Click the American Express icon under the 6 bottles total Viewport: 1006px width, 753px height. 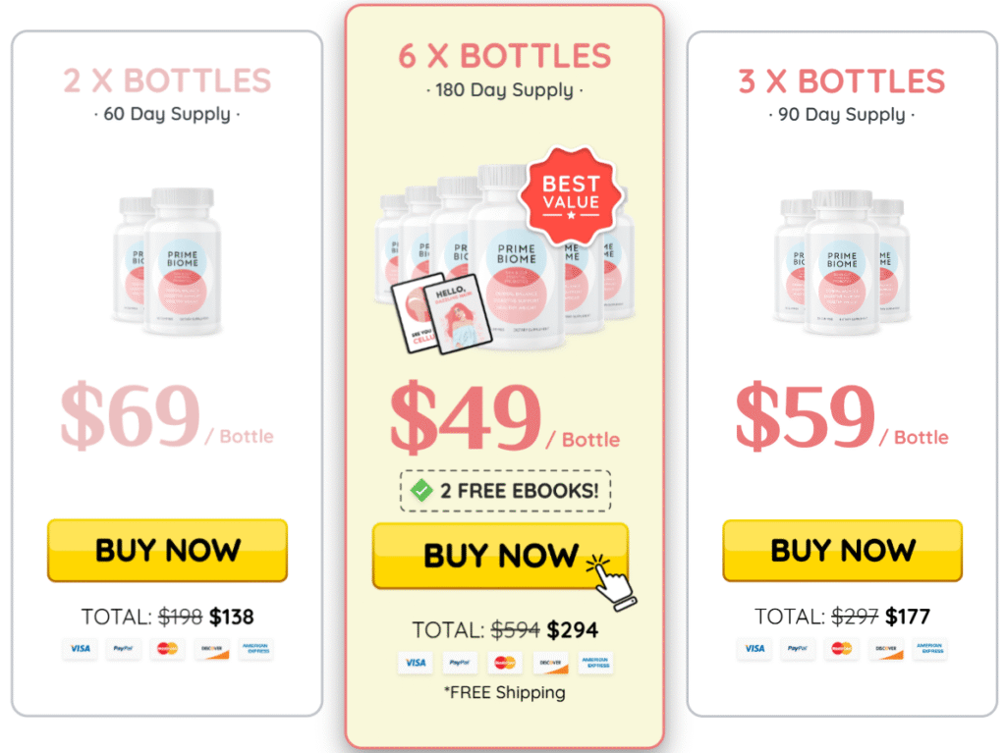(595, 663)
